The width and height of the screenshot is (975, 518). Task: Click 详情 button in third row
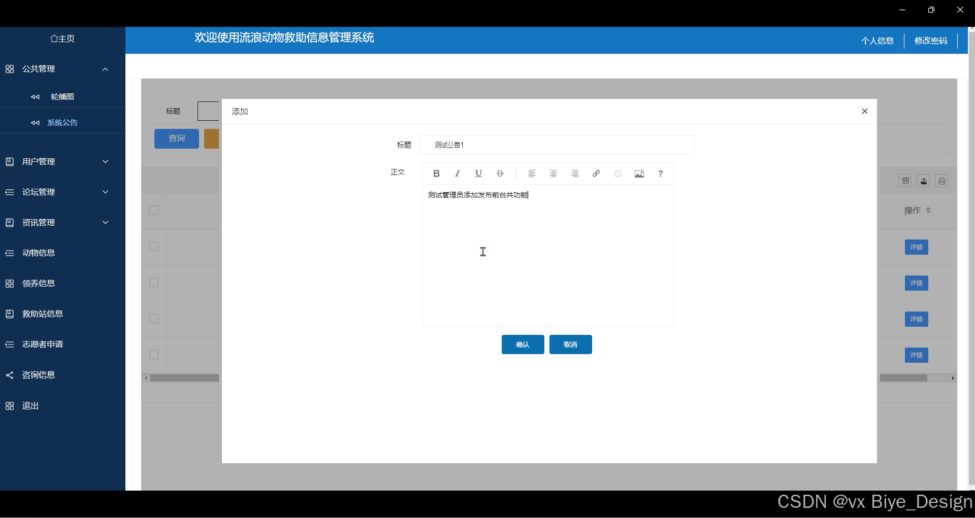(x=916, y=319)
